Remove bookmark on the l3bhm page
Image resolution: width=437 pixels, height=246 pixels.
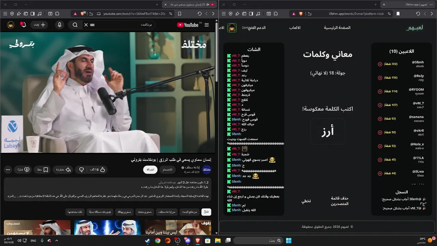tap(398, 14)
